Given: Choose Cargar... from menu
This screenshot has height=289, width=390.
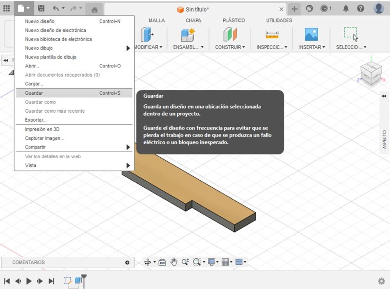Looking at the screenshot, I should click(74, 84).
